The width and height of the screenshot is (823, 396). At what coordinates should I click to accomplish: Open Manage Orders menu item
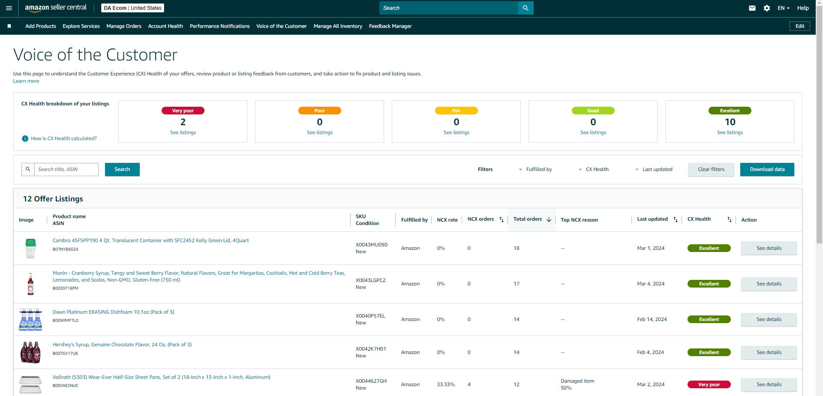pos(124,26)
